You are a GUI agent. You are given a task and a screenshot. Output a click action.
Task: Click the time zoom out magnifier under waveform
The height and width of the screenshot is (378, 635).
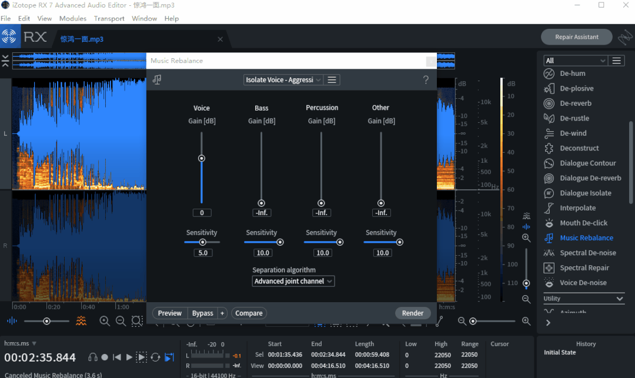(x=121, y=321)
